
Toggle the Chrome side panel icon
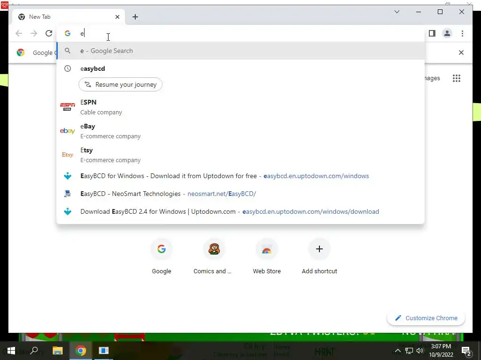click(x=432, y=33)
